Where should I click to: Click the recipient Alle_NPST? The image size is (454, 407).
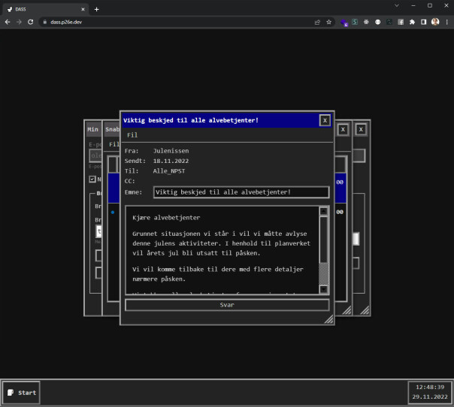pos(169,171)
